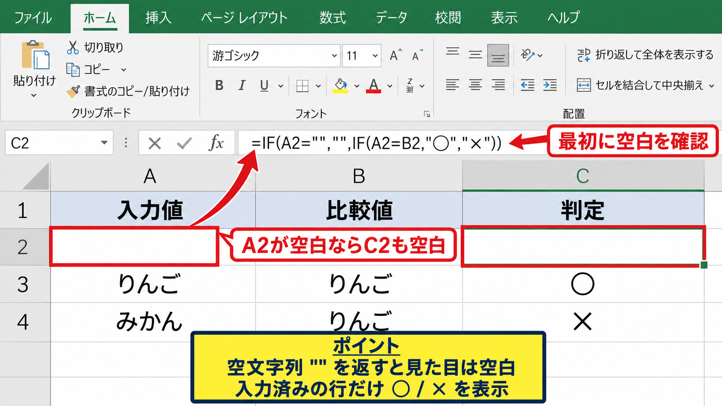The image size is (722, 406).
Task: Click the Select All corner triangle
Action: pyautogui.click(x=36, y=176)
